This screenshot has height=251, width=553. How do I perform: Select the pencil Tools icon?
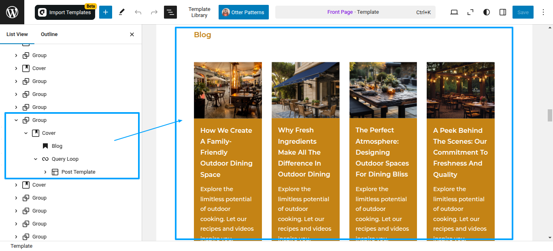pyautogui.click(x=122, y=12)
